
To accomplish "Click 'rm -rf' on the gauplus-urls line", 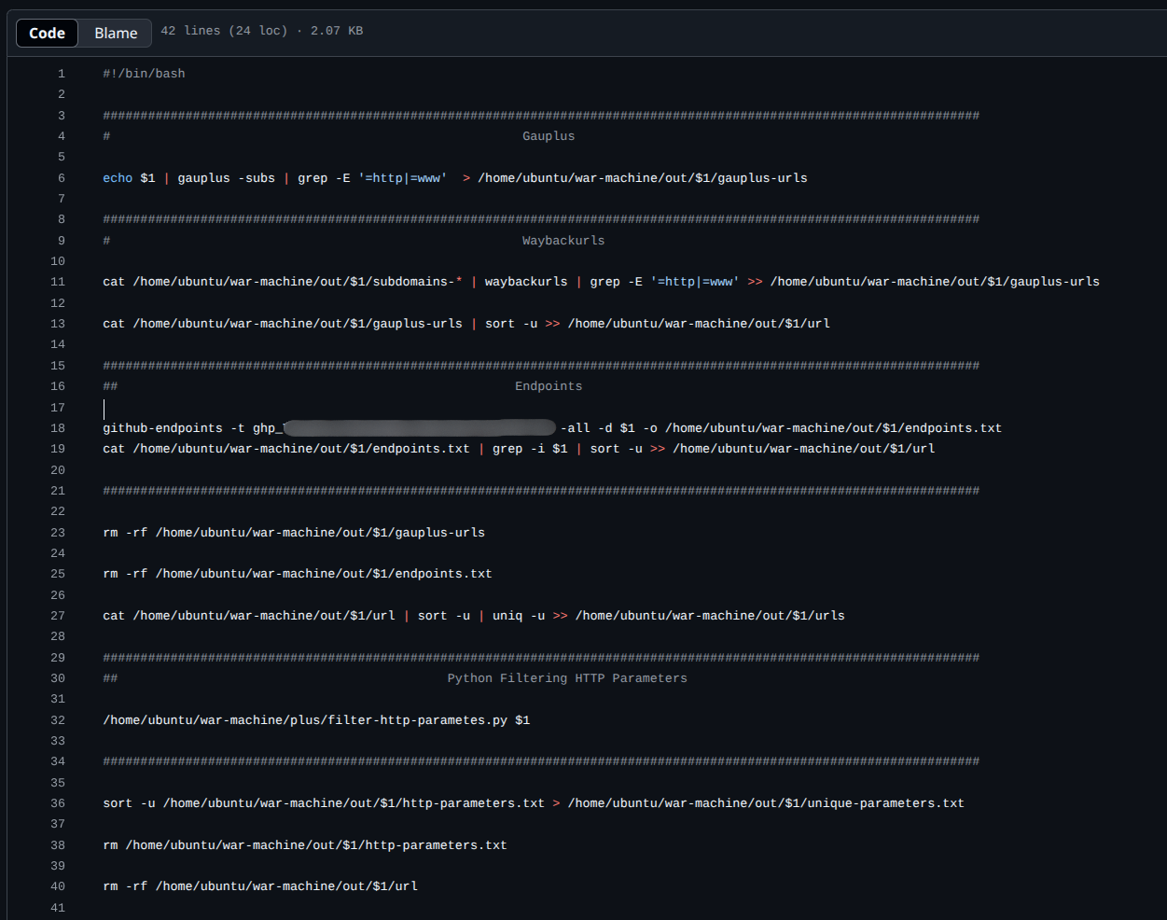I will point(125,533).
